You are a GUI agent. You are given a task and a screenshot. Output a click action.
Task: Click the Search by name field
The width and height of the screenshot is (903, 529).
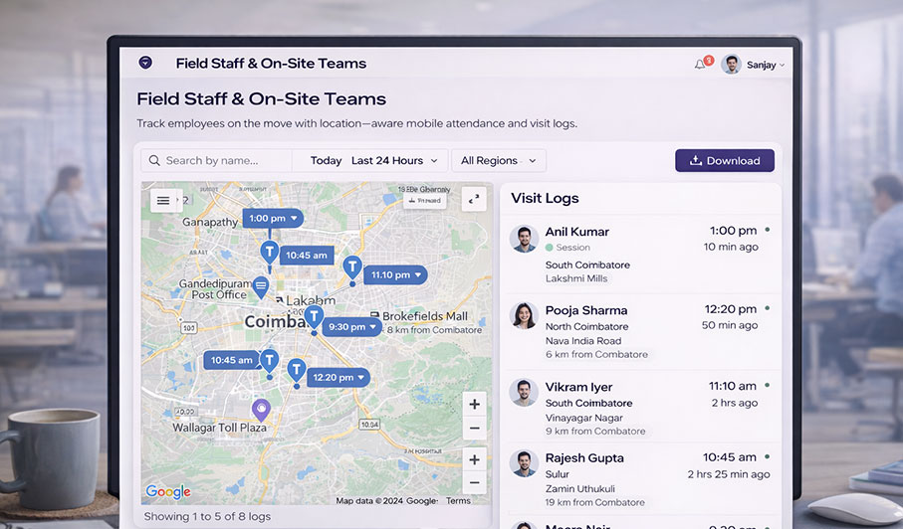coord(216,160)
